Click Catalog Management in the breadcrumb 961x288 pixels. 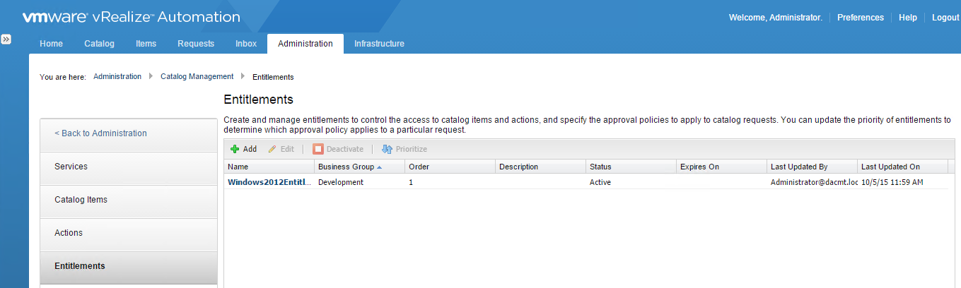197,76
